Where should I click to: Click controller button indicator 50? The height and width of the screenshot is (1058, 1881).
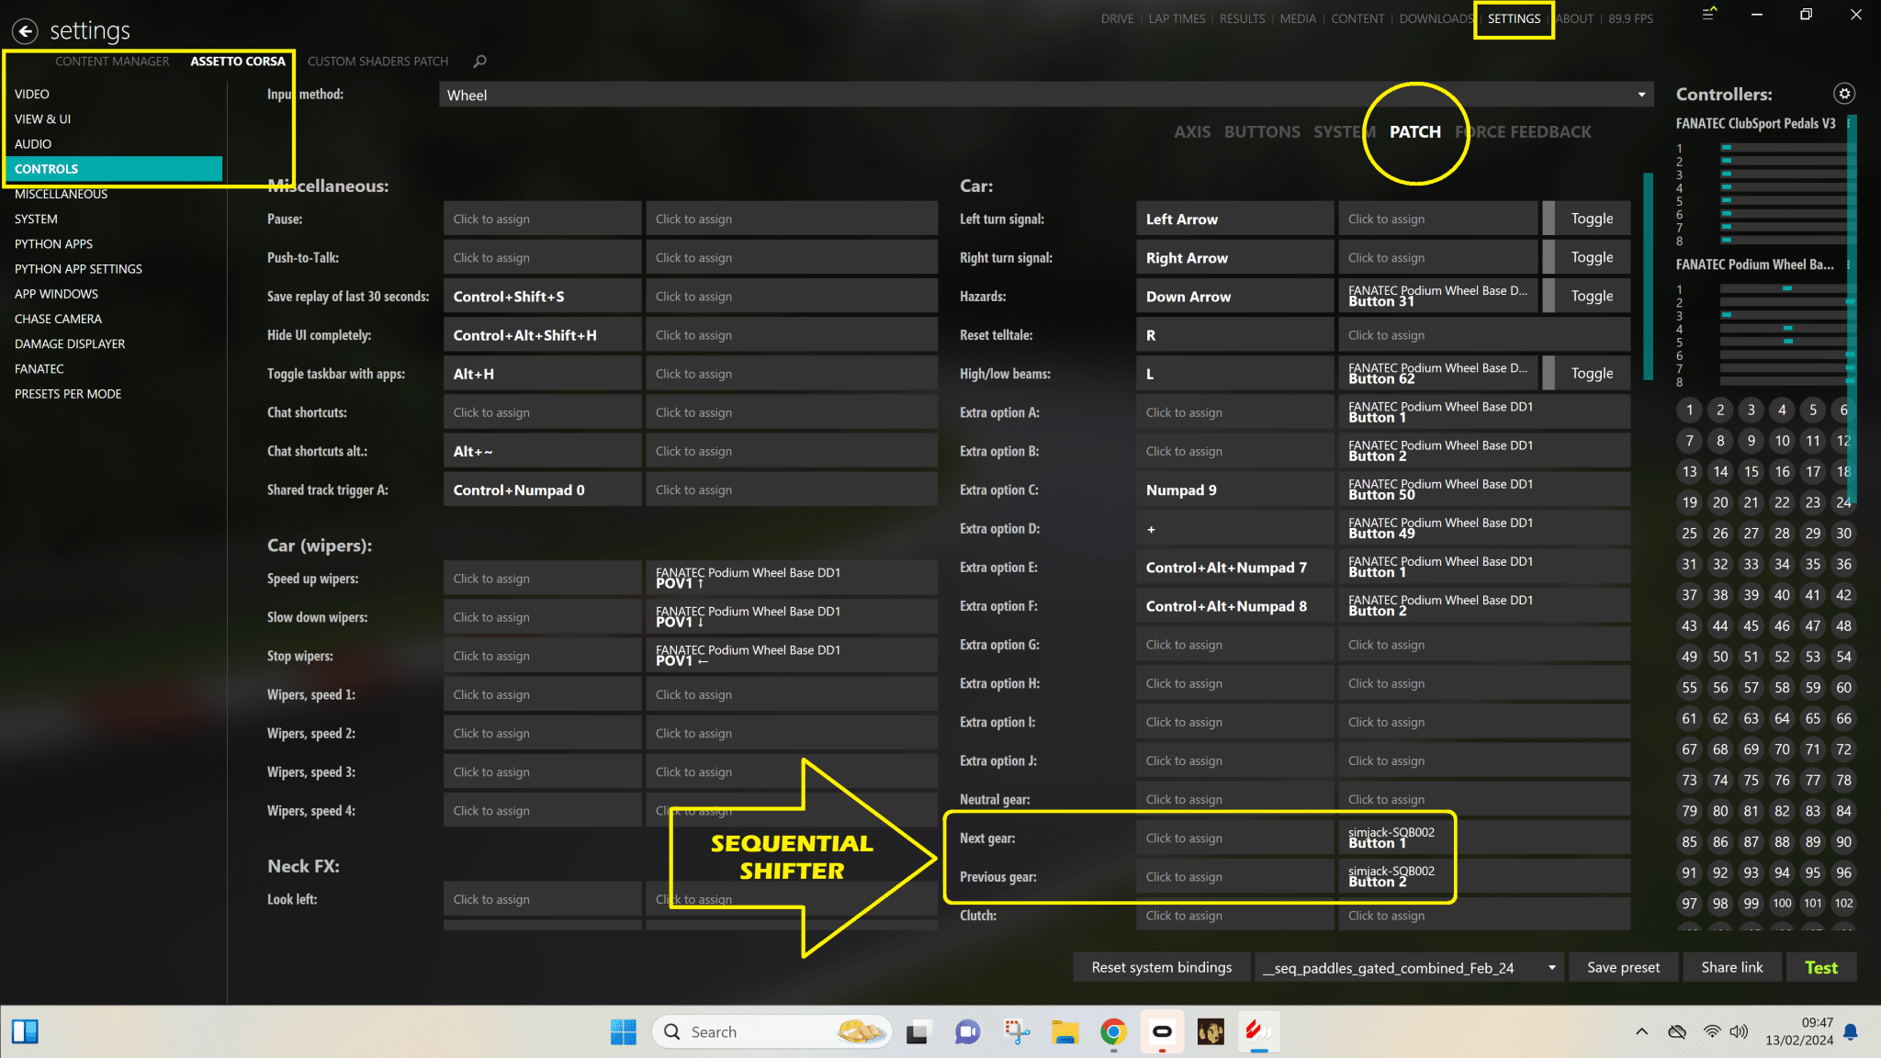pyautogui.click(x=1720, y=657)
